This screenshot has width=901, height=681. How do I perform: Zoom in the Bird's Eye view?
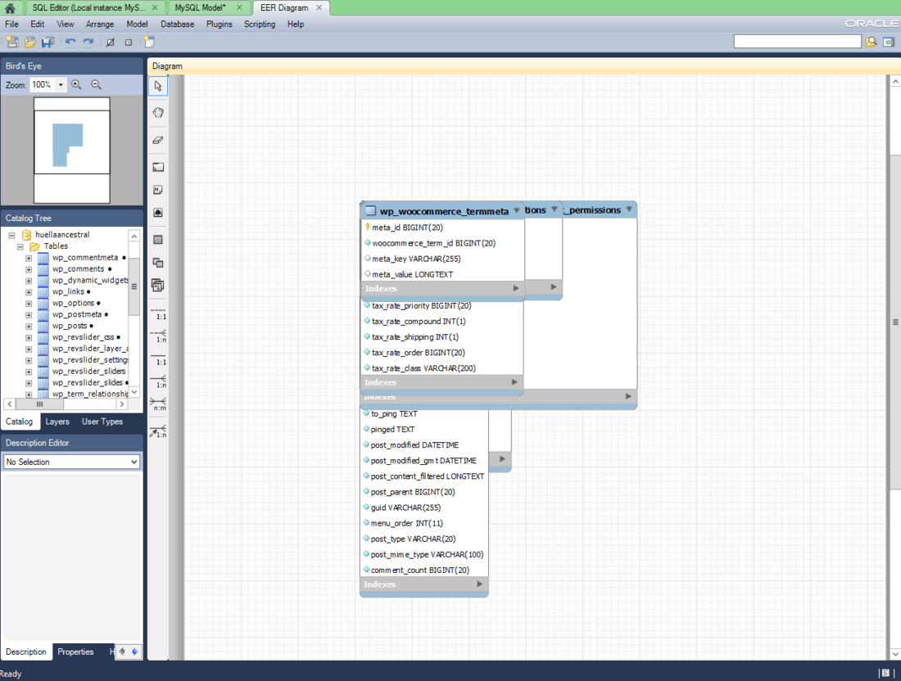tap(76, 84)
